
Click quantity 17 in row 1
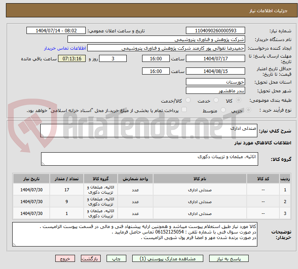point(67,190)
